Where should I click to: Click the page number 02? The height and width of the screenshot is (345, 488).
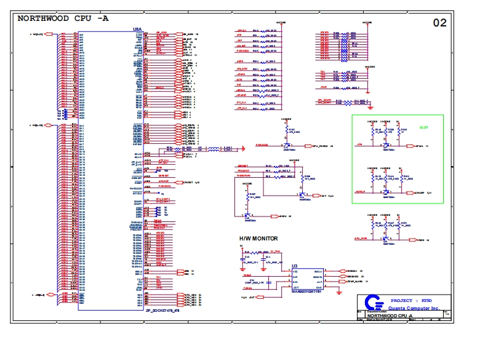[440, 23]
